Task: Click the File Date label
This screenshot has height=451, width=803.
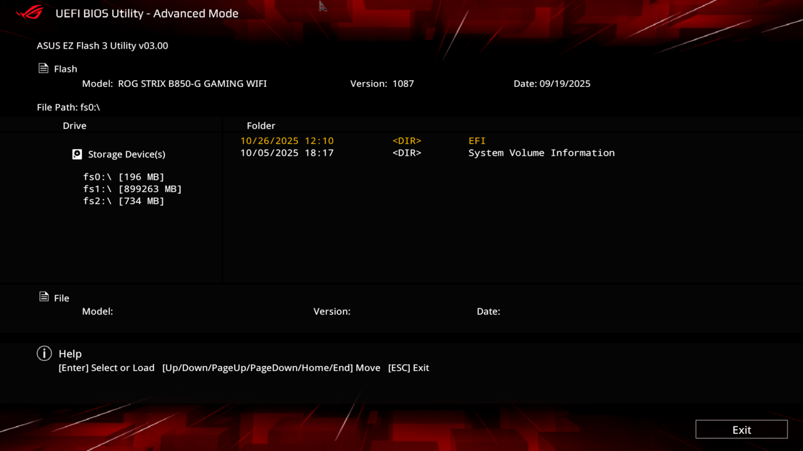Action: coord(488,311)
